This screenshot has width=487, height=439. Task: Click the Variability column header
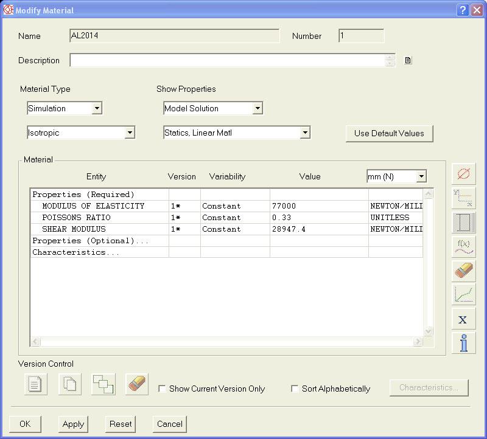coord(227,176)
